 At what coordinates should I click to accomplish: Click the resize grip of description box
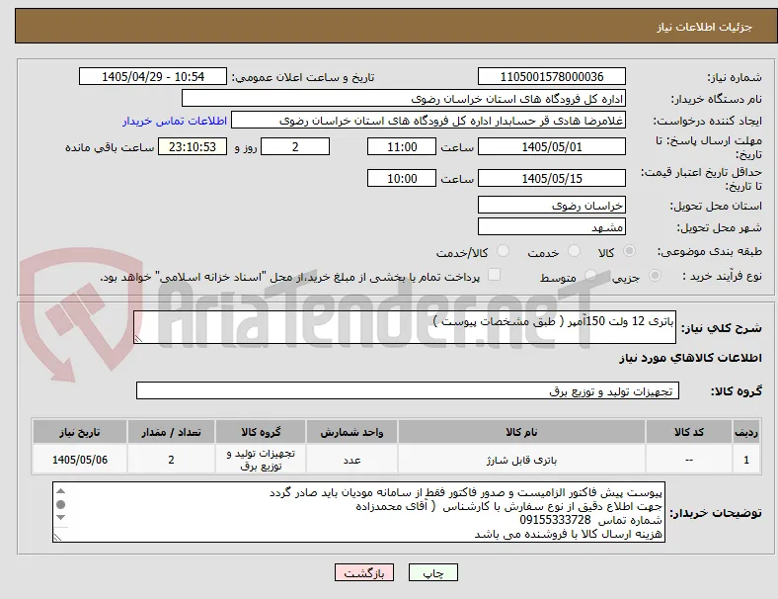138,339
